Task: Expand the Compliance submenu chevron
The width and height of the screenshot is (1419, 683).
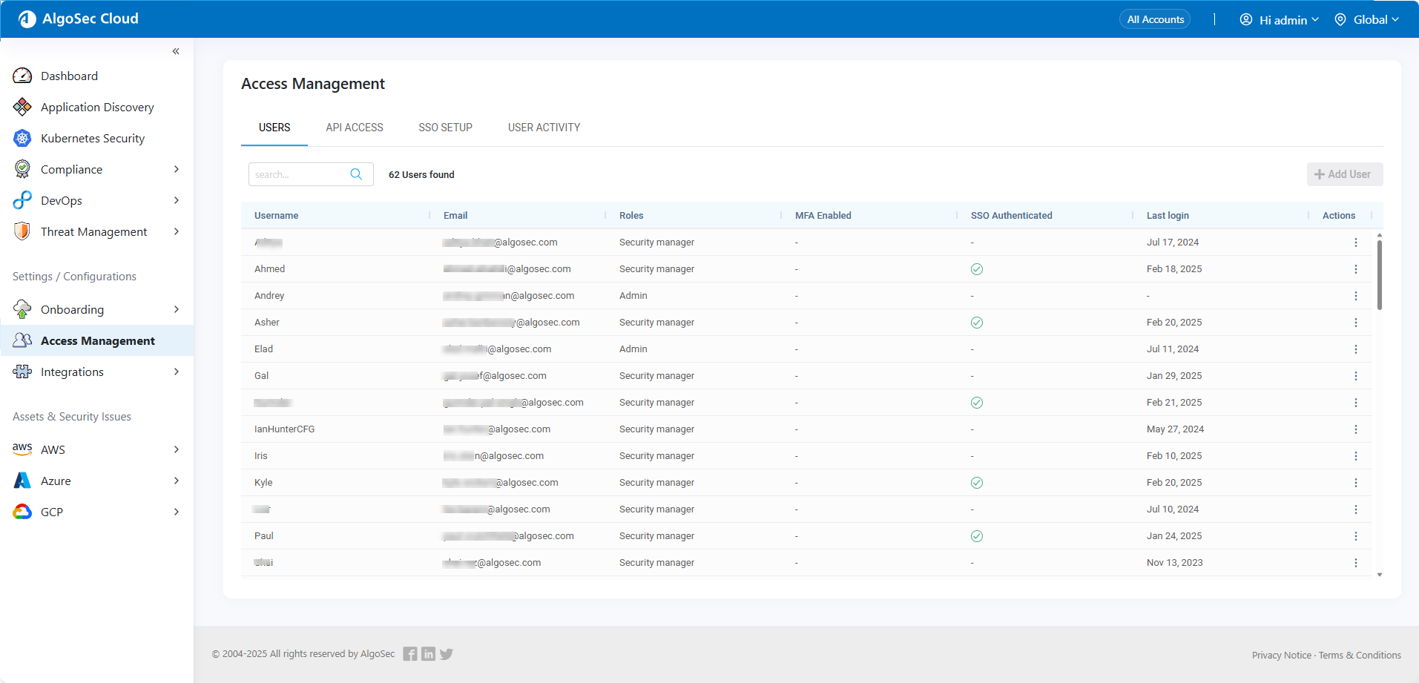Action: click(x=177, y=169)
